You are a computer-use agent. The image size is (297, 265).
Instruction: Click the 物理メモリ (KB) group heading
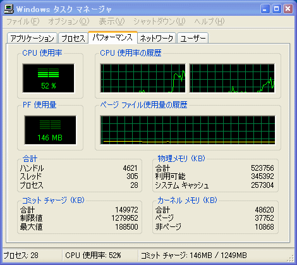click(x=181, y=159)
